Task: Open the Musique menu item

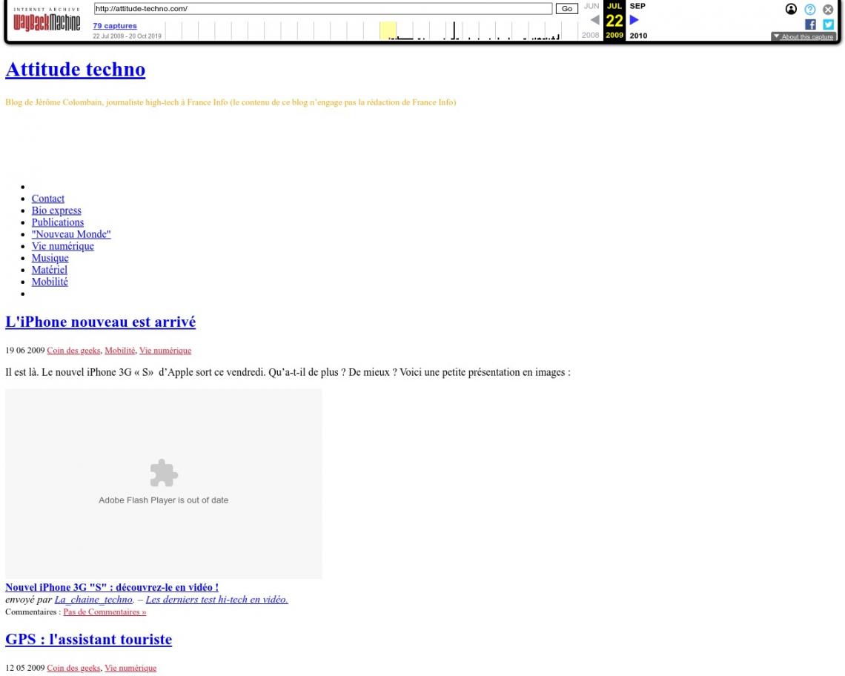Action: coord(50,258)
